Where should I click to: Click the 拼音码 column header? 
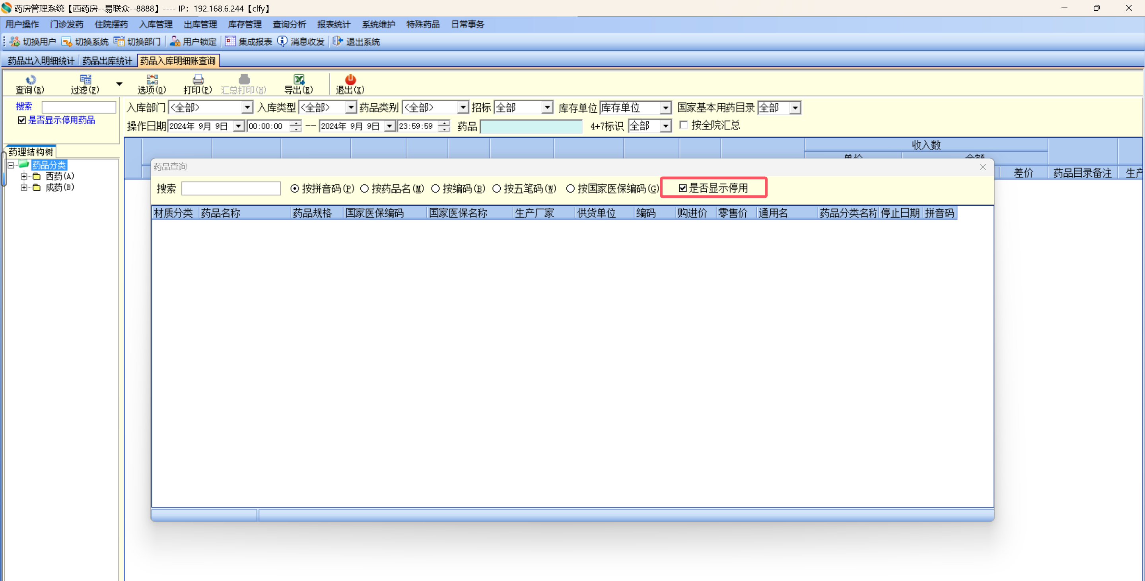point(939,213)
